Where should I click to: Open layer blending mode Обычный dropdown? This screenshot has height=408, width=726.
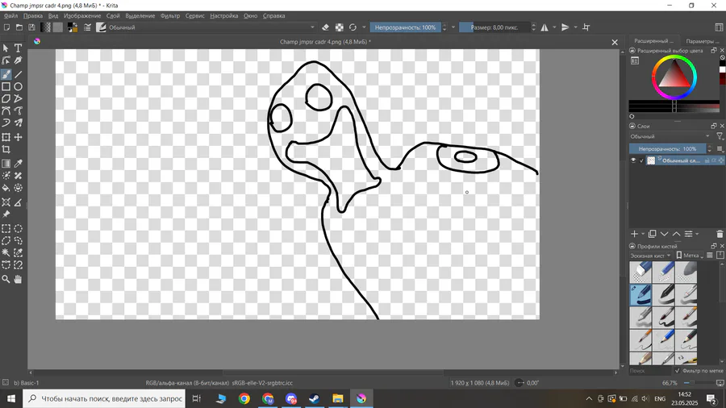(670, 136)
